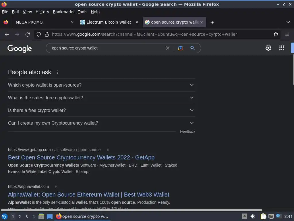Switch to workspace 2
Screen dimensions: 294x221
pyautogui.click(x=20, y=217)
